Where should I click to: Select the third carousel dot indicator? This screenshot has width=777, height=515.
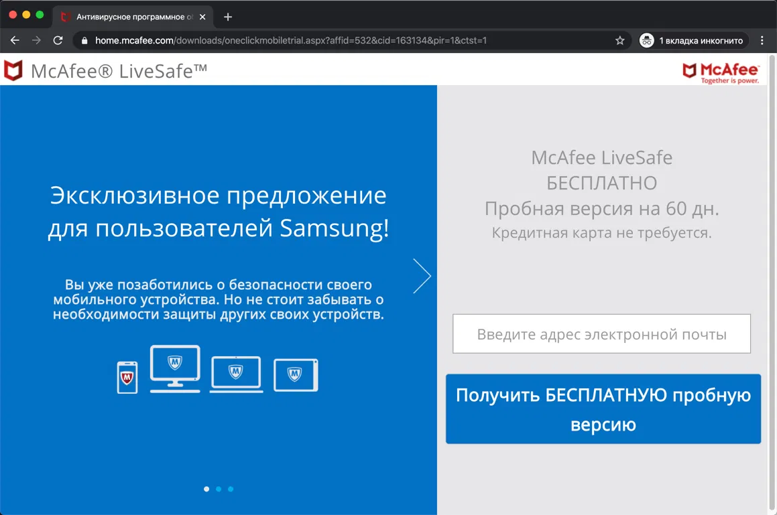(x=231, y=489)
